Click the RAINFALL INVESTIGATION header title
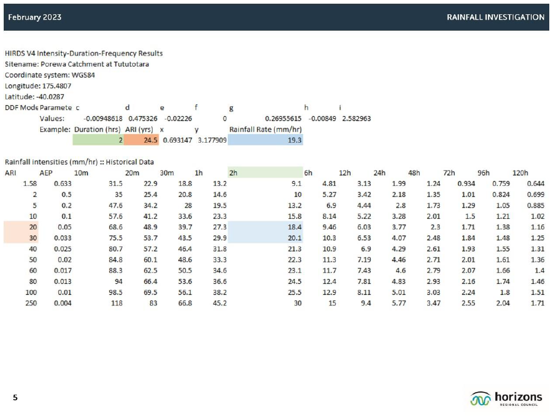553x420 pixels. [495, 17]
